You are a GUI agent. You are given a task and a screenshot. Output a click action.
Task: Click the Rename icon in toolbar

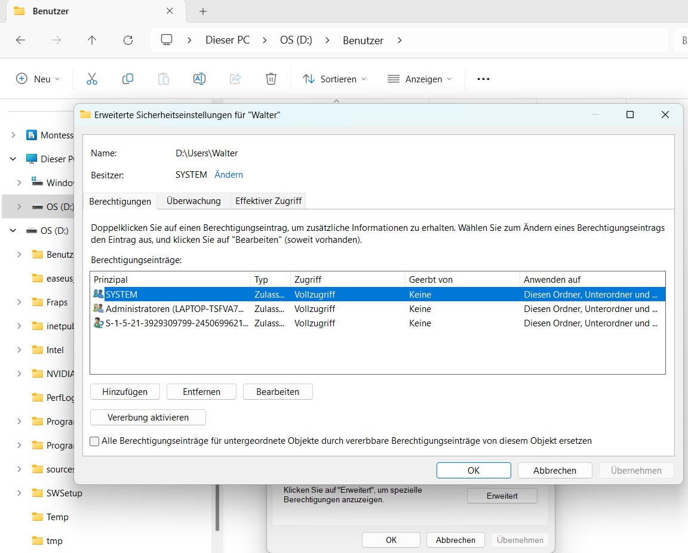click(199, 79)
